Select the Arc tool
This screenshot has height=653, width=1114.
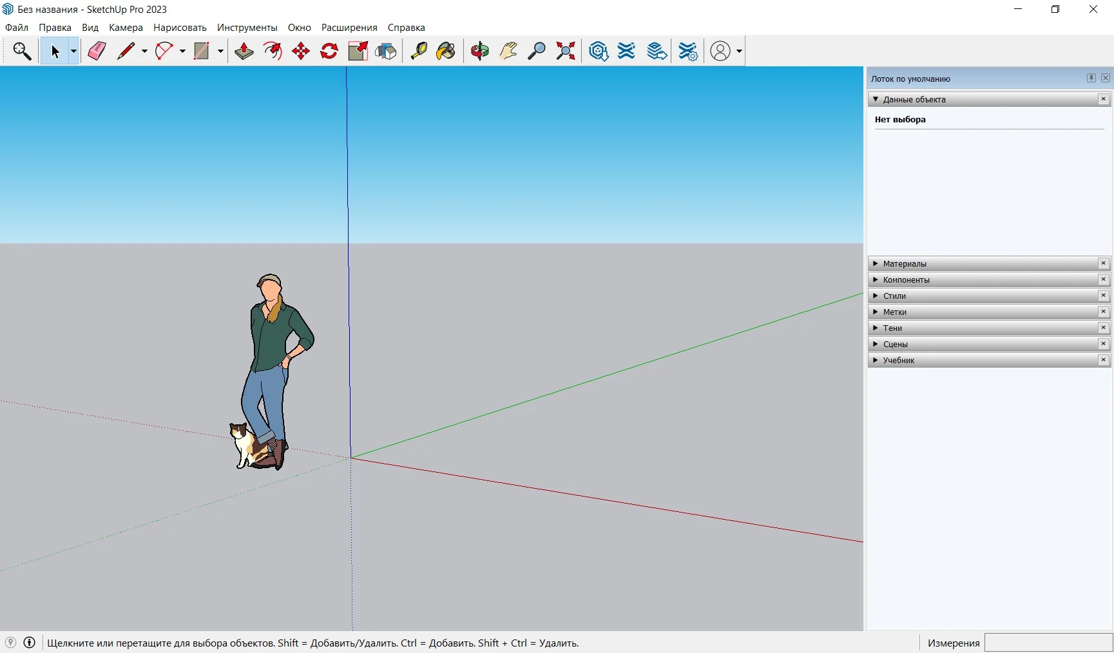pos(164,51)
